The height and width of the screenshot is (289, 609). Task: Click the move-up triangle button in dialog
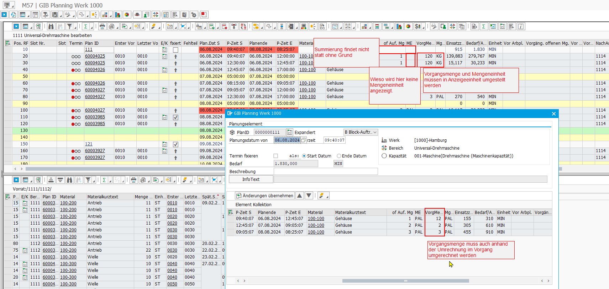tap(300, 196)
